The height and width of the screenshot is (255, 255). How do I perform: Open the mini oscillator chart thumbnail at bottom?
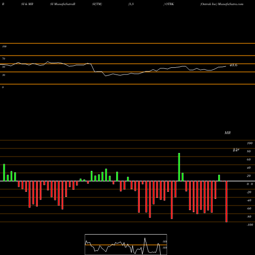coord(126,244)
